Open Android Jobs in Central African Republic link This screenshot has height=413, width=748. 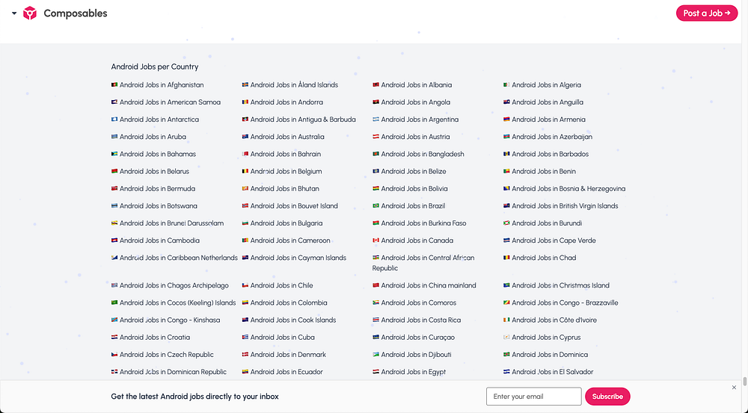tap(423, 263)
